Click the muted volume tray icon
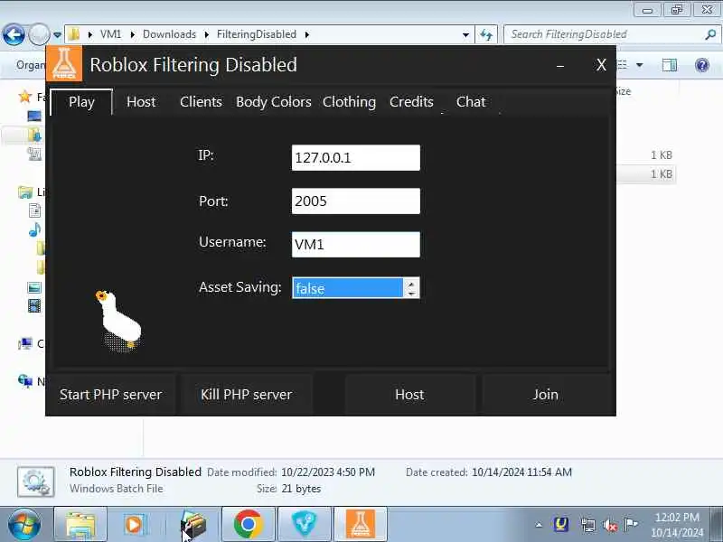723x542 pixels. coord(609,525)
